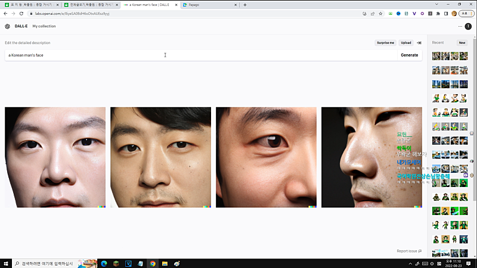Open the Windows Start menu

point(6,263)
